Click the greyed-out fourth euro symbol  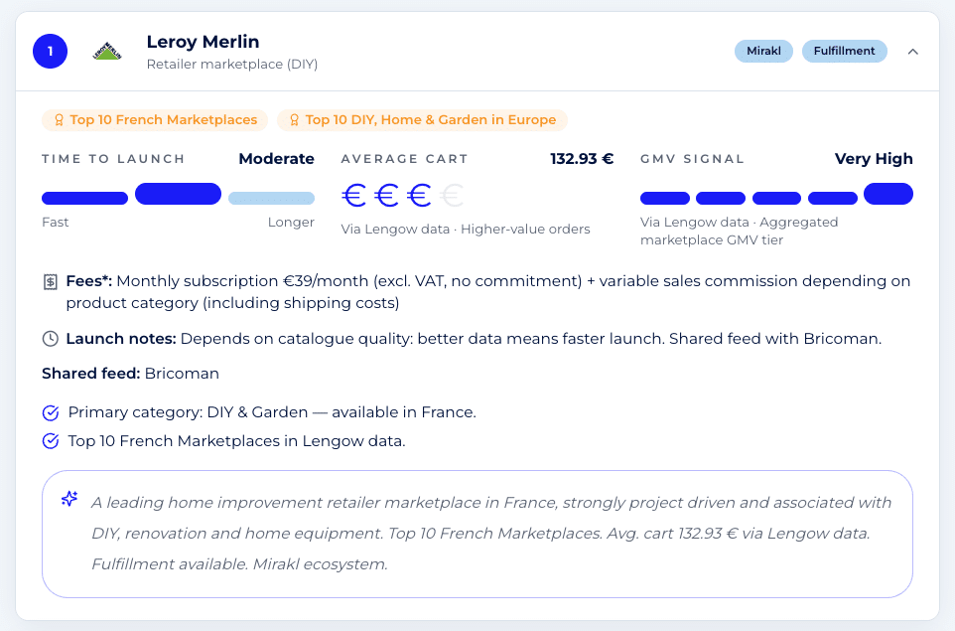(x=452, y=196)
